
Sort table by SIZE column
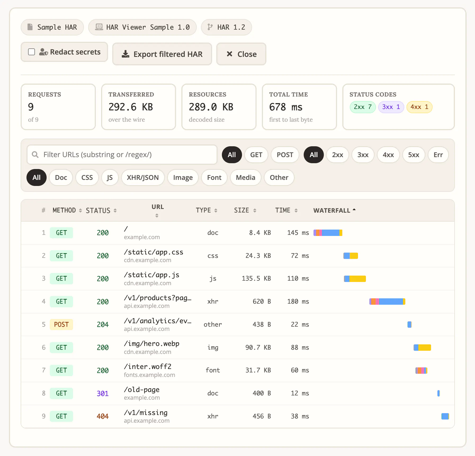[x=245, y=210]
